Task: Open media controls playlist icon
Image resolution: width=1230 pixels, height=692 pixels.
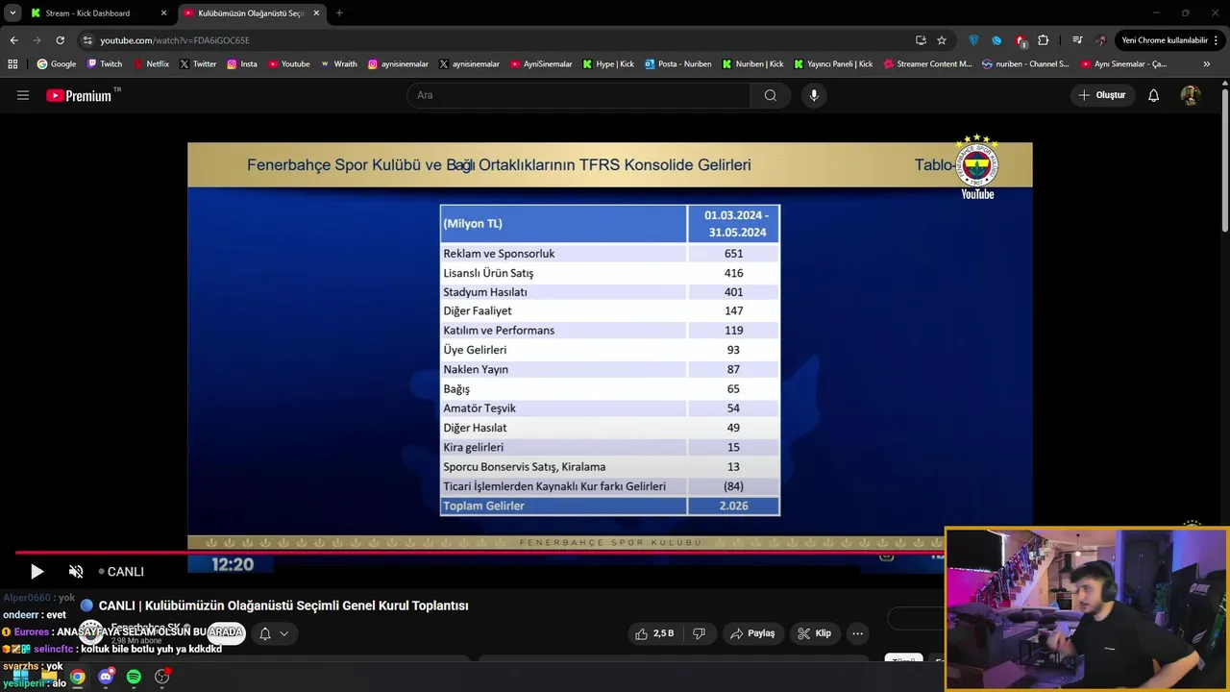Action: [1077, 40]
